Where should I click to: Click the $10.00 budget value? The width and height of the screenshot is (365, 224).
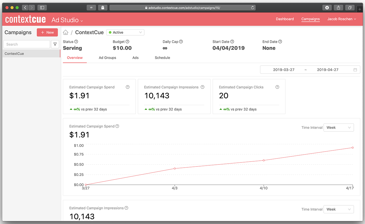(x=122, y=48)
